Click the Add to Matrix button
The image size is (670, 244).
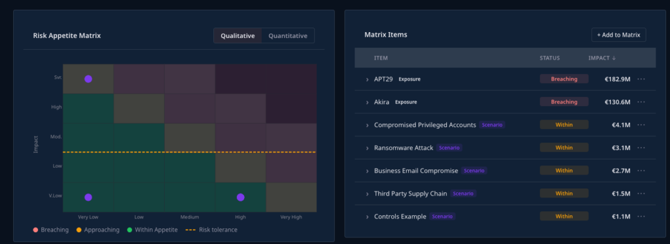[618, 35]
